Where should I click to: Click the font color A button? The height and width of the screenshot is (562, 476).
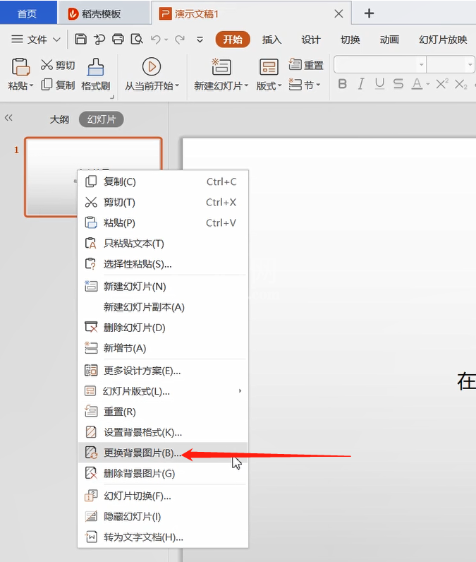(417, 84)
